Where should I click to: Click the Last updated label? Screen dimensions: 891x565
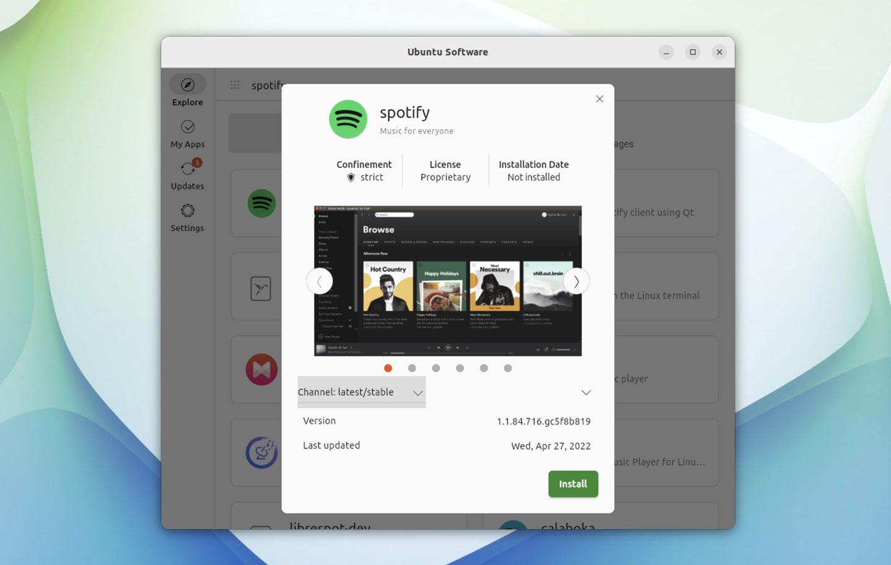[x=332, y=446]
